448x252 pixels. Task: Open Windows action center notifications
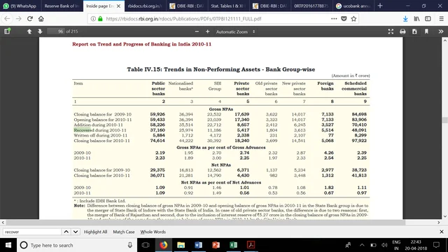pos(436,245)
